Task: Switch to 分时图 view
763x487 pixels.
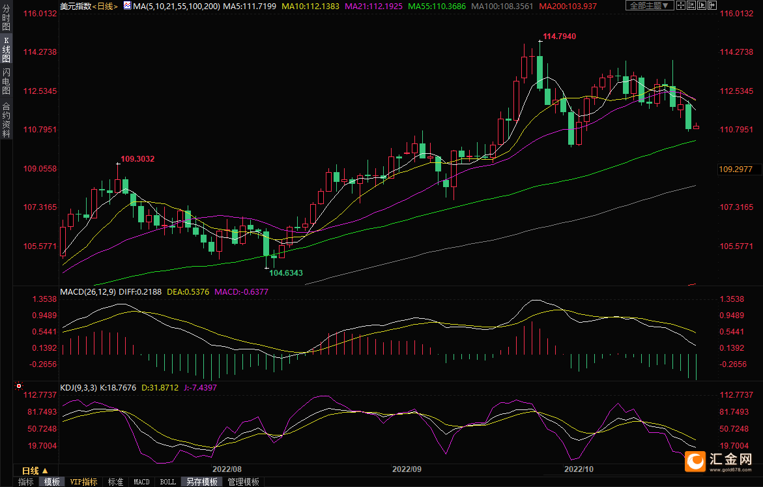Action: click(6, 18)
